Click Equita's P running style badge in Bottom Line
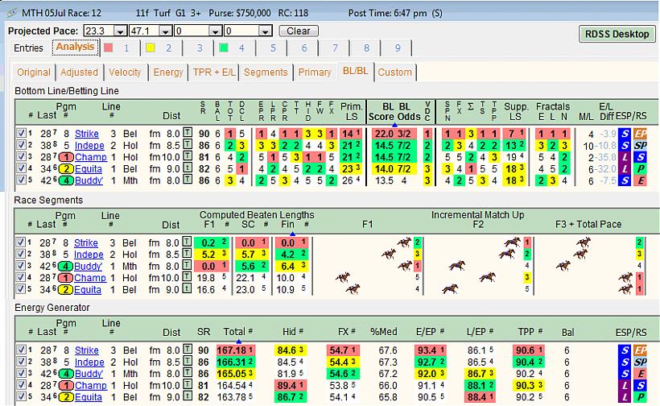660x406 pixels. point(640,169)
